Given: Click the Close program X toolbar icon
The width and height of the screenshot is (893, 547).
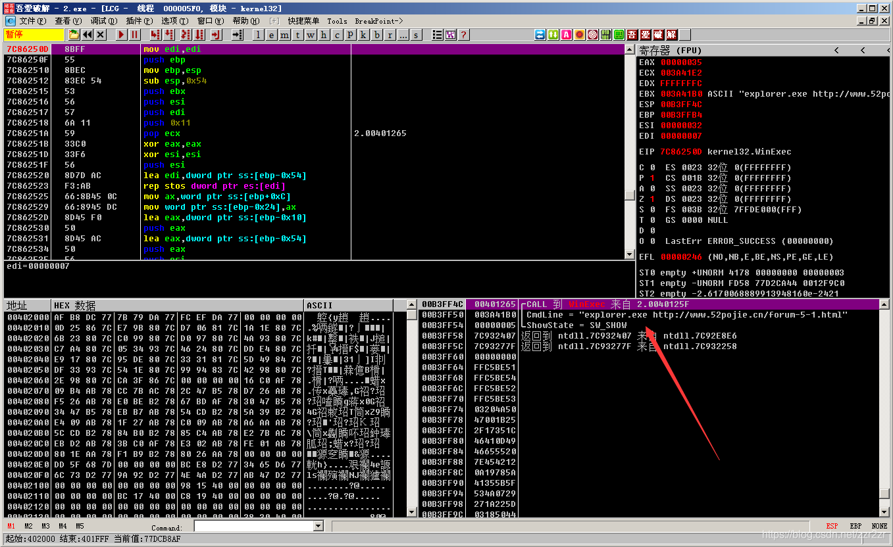Looking at the screenshot, I should click(101, 35).
